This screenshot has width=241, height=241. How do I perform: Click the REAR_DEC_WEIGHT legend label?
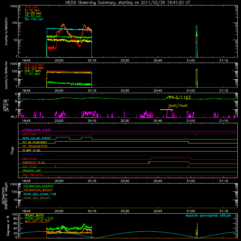click(37, 198)
